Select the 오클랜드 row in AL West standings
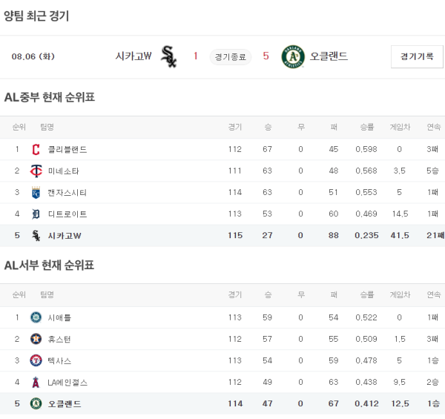The width and height of the screenshot is (445, 419). coord(222,404)
